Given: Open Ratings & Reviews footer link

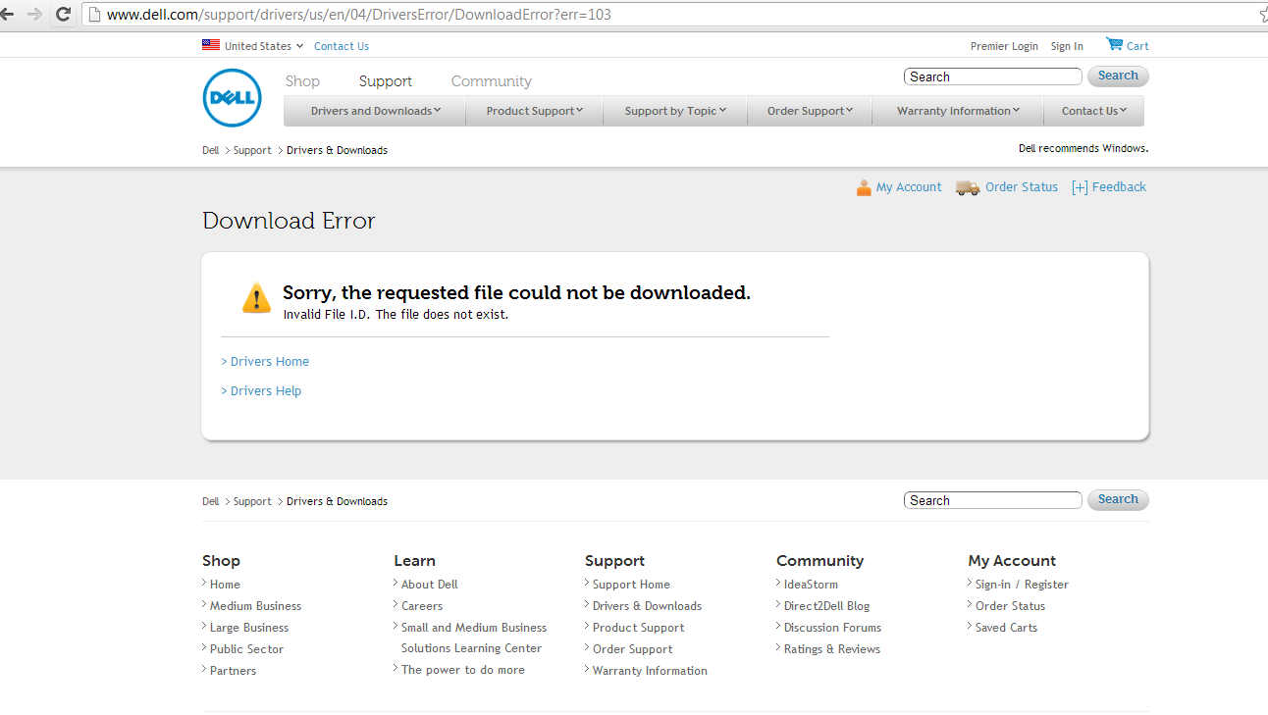Looking at the screenshot, I should pos(831,649).
